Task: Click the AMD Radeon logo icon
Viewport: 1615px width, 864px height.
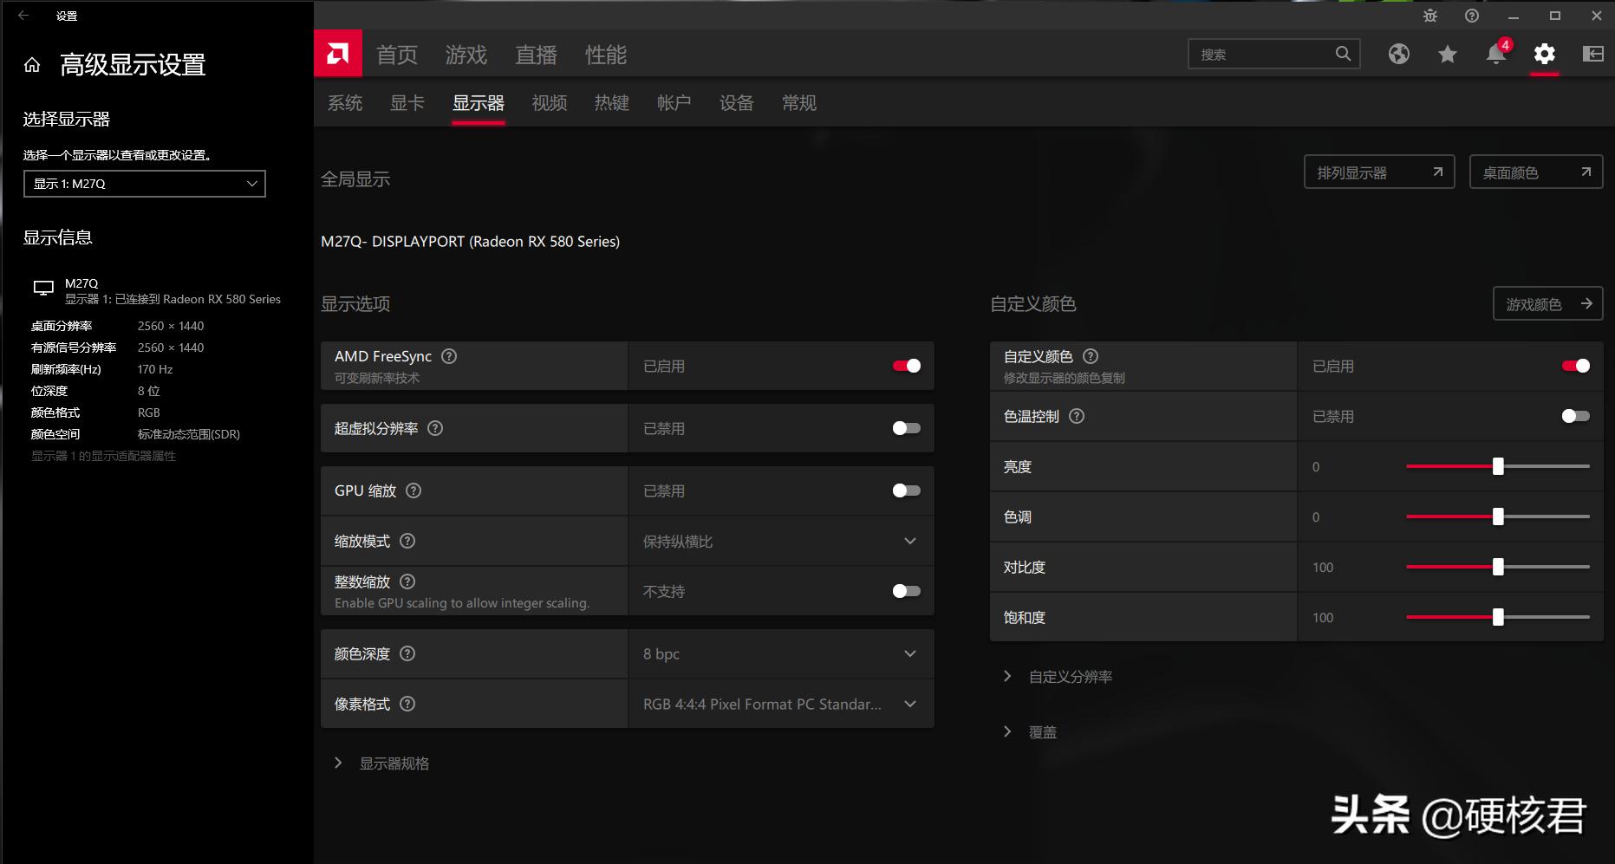Action: click(338, 53)
